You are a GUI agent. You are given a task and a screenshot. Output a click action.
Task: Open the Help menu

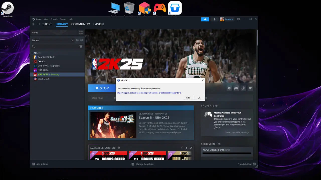point(71,19)
